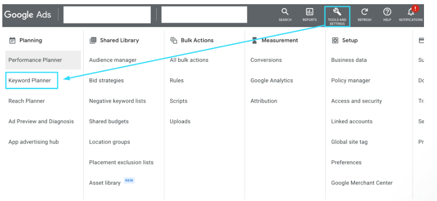Open Ad Preview and Diagnosis
The width and height of the screenshot is (437, 201).
[x=41, y=121]
